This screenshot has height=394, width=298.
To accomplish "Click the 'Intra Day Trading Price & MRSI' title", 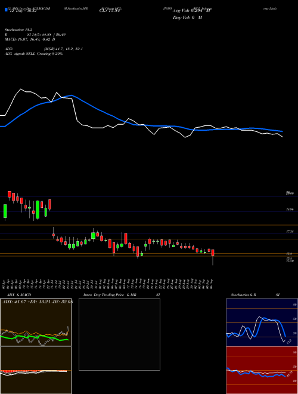I will coord(122,295).
